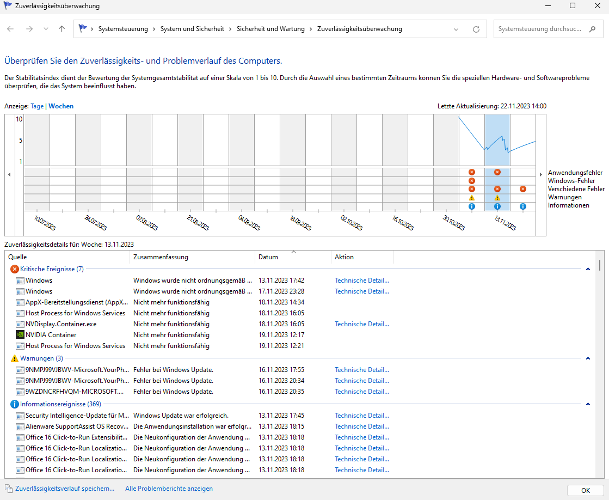609x500 pixels.
Task: Click Kritische Ereignisse (7) group header
Action: pyautogui.click(x=52, y=269)
